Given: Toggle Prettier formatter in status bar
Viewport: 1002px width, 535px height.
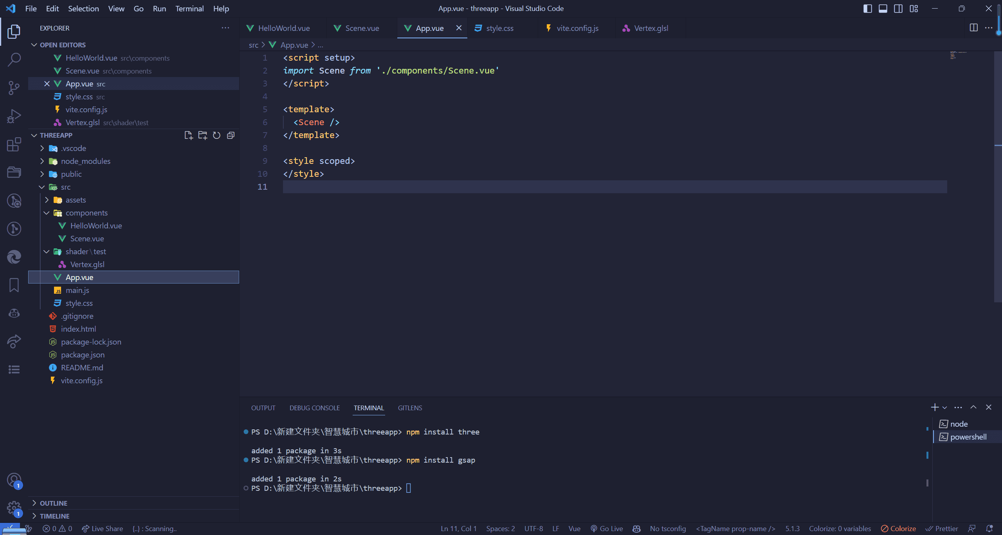Looking at the screenshot, I should tap(942, 529).
